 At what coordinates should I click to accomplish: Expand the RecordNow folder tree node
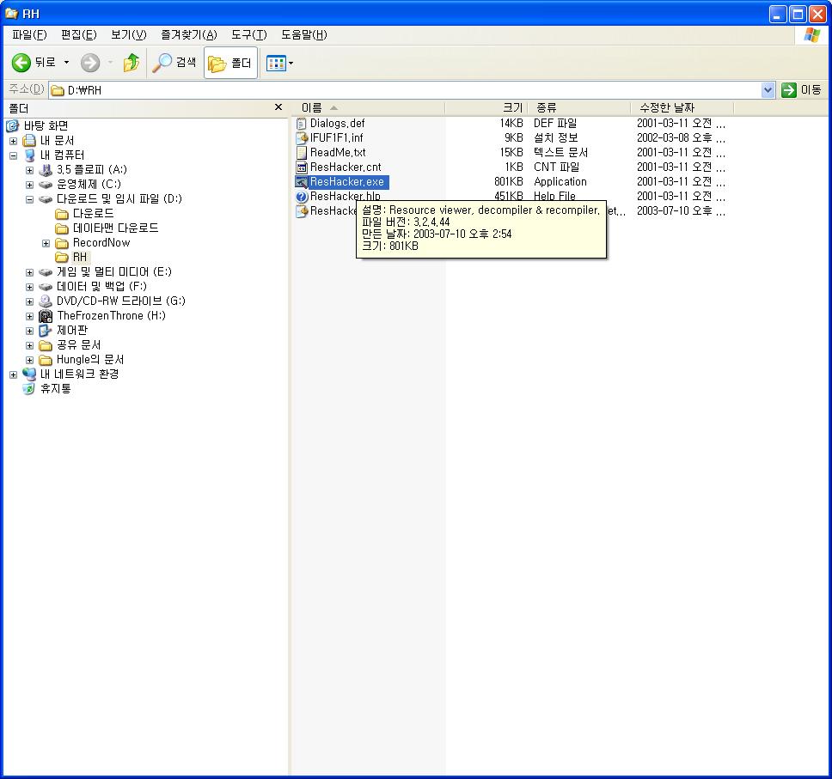click(x=46, y=243)
